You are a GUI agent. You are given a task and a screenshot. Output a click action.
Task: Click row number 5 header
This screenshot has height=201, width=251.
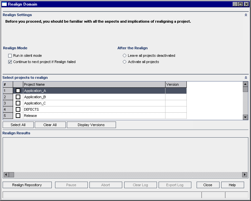[x=8, y=116]
